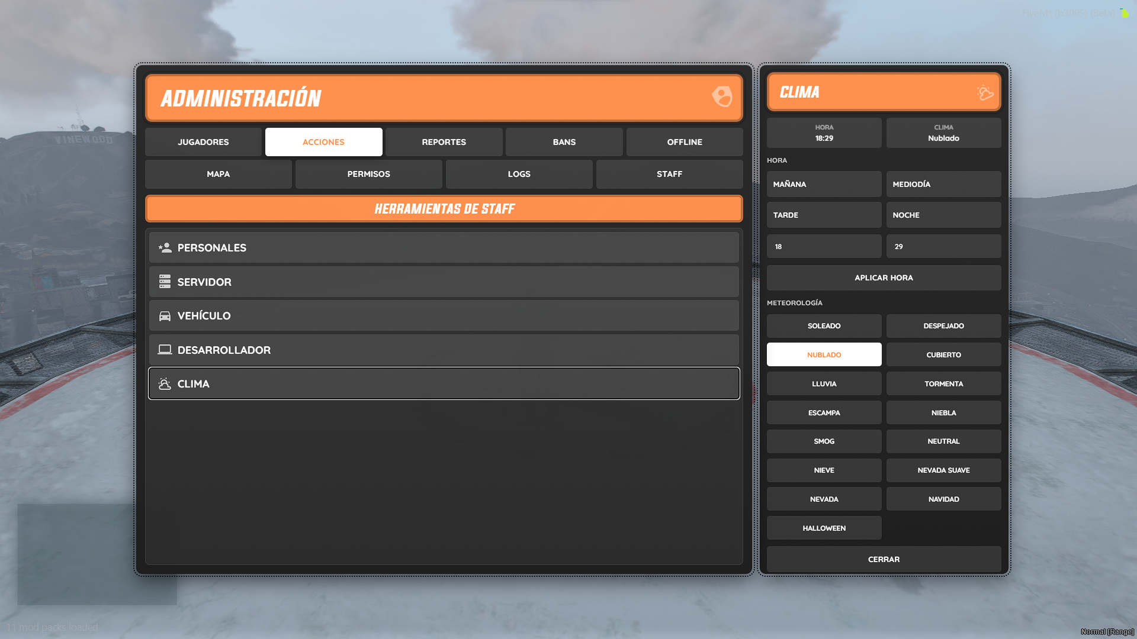Image resolution: width=1137 pixels, height=639 pixels.
Task: Select the Clima tools category
Action: (x=444, y=383)
